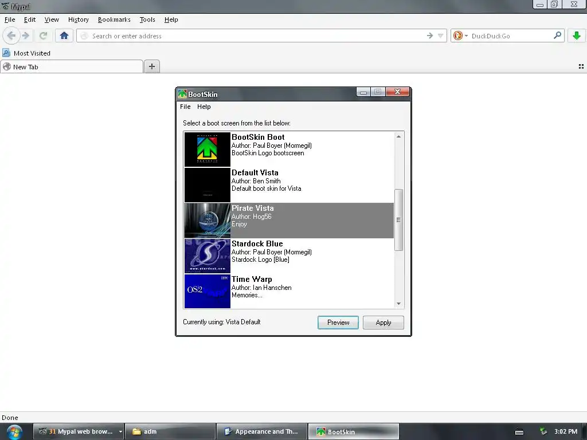587x440 pixels.
Task: Minimize the BootSkin window
Action: [x=363, y=92]
